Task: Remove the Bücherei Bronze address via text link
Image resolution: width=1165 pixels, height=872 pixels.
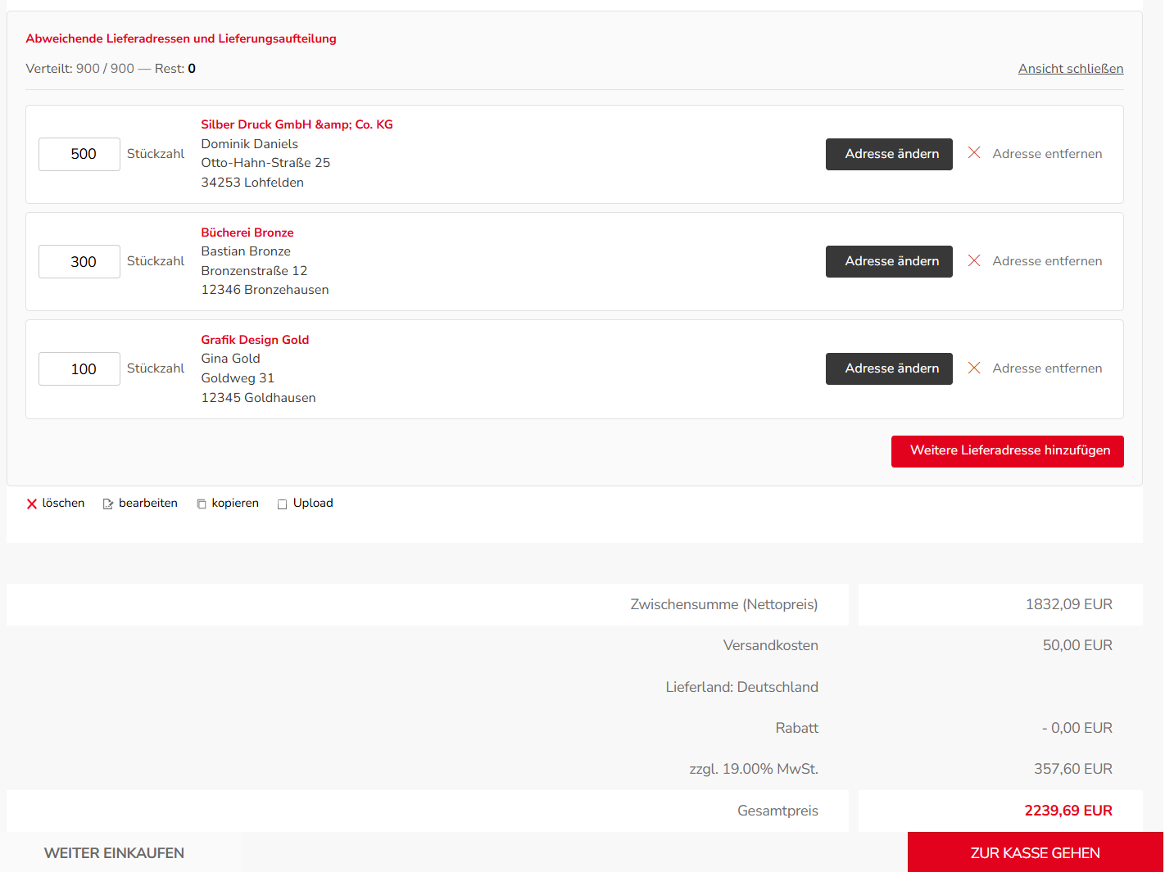Action: tap(1047, 261)
